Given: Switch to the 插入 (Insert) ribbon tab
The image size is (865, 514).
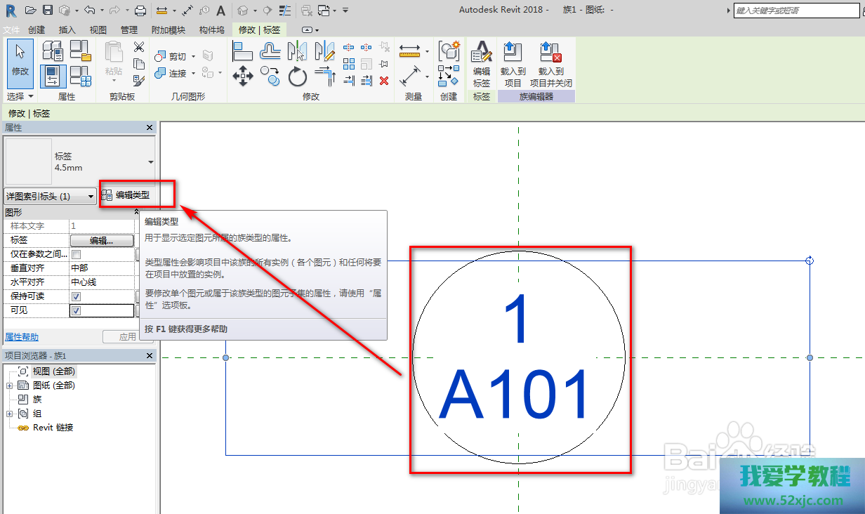Looking at the screenshot, I should coord(67,30).
